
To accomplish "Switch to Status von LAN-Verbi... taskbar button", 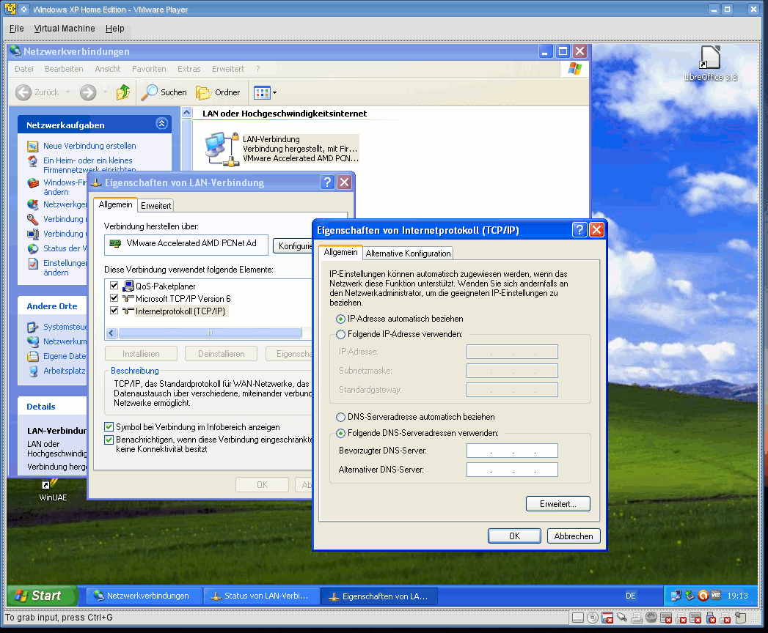I will (x=261, y=596).
